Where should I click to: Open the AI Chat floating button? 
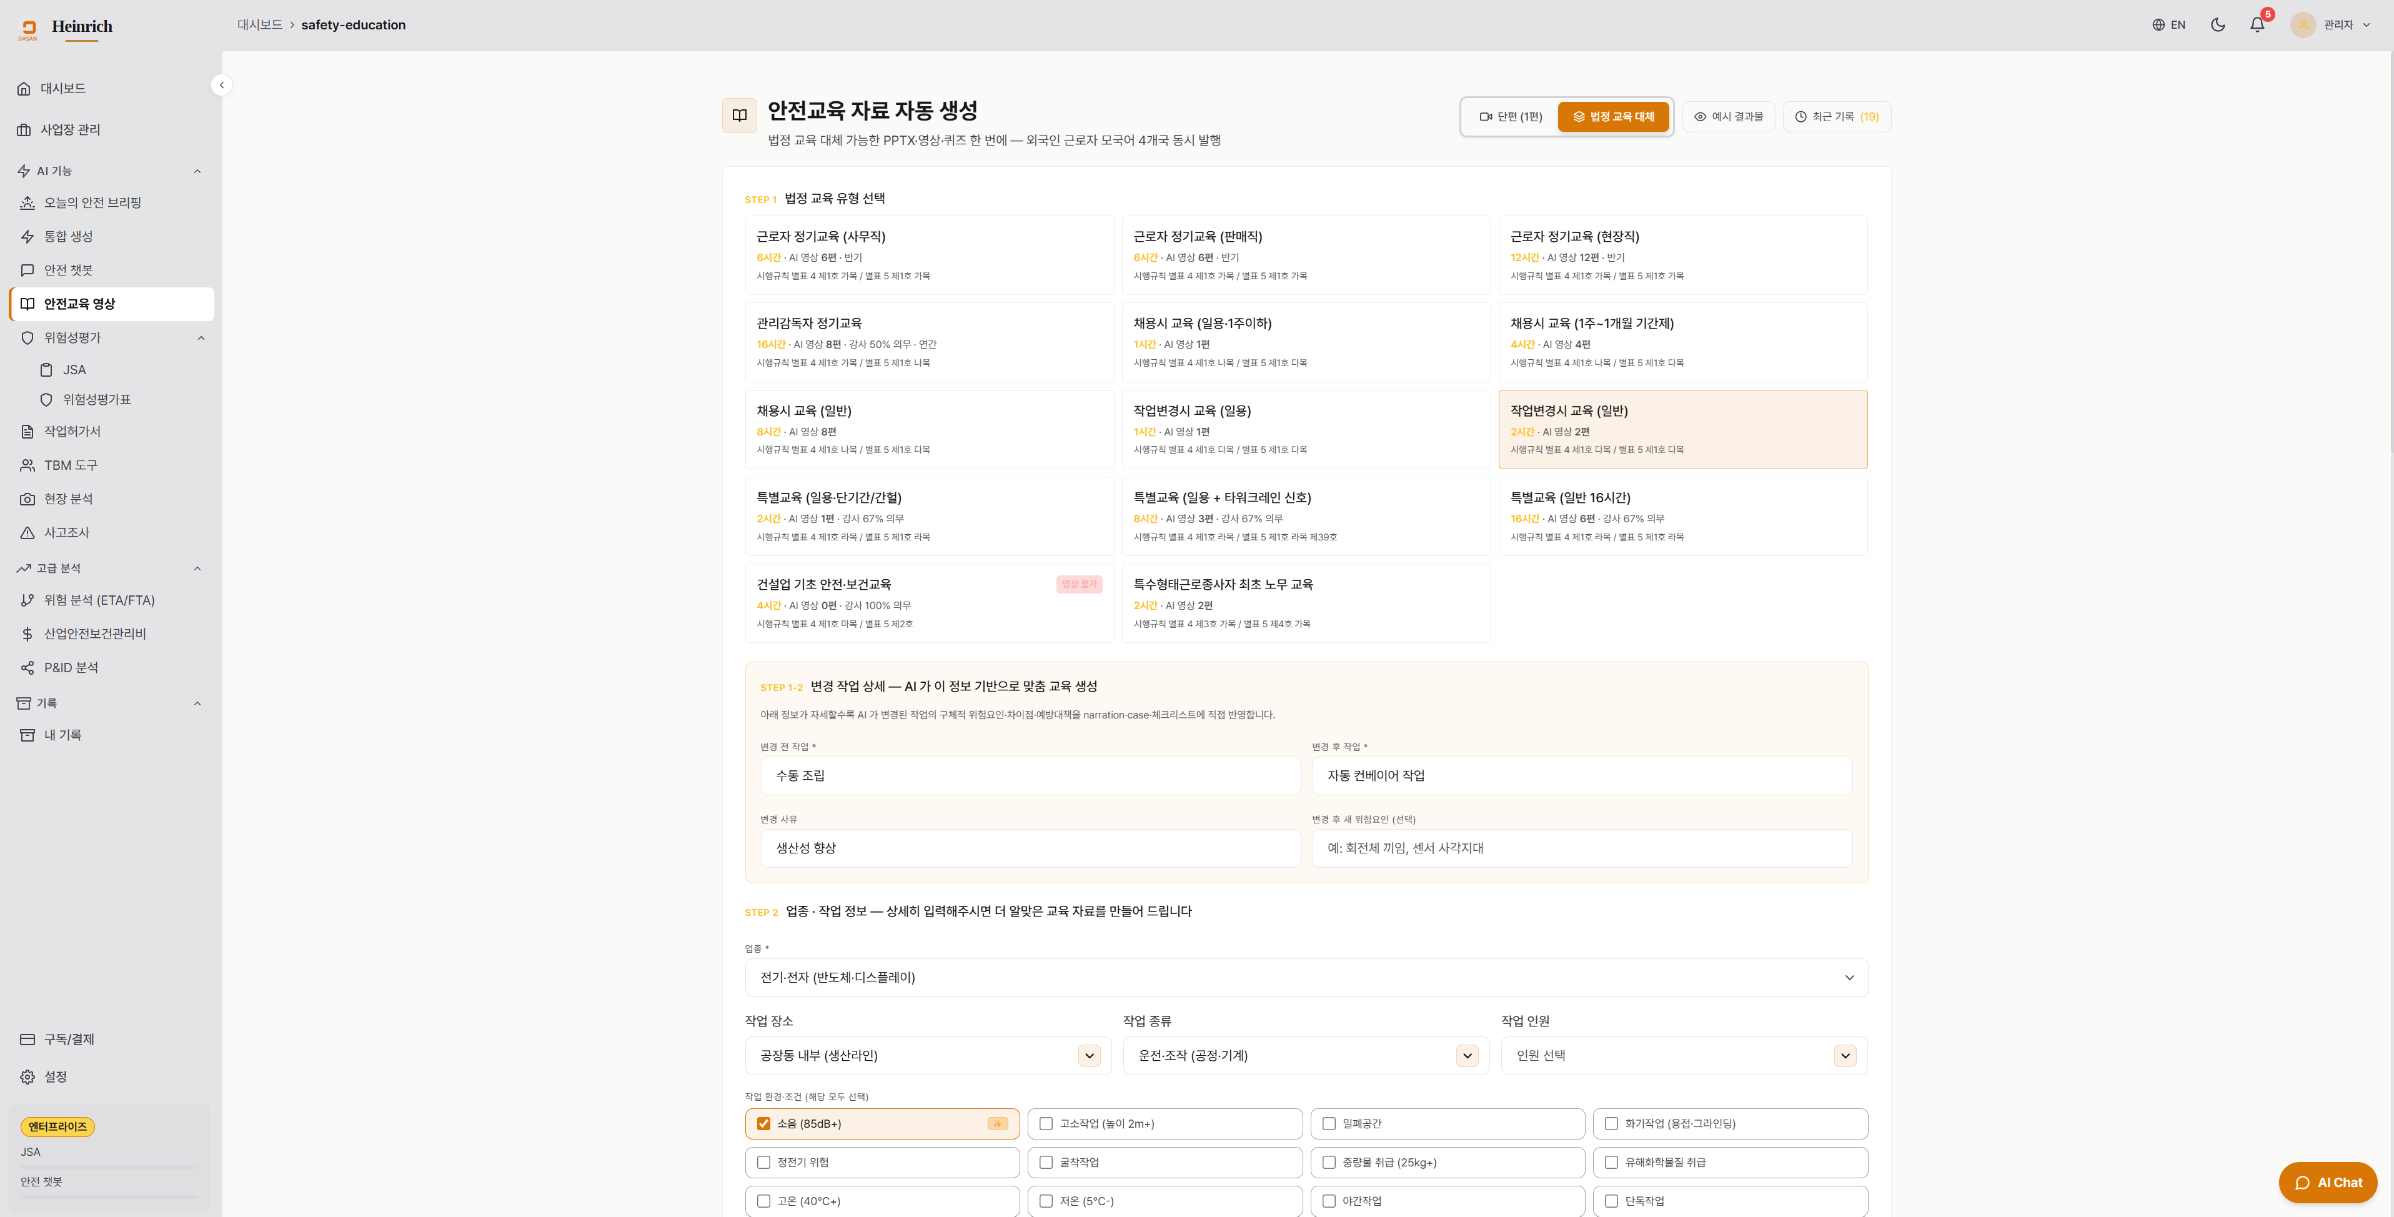[2327, 1183]
